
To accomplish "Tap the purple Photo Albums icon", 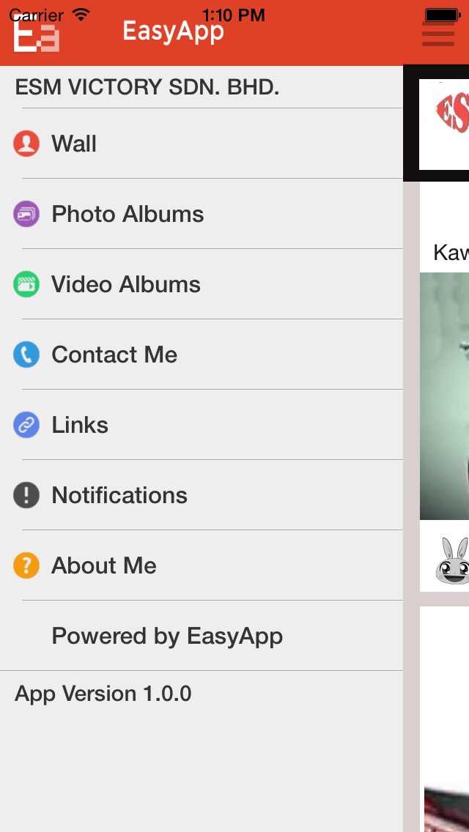I will pyautogui.click(x=26, y=214).
